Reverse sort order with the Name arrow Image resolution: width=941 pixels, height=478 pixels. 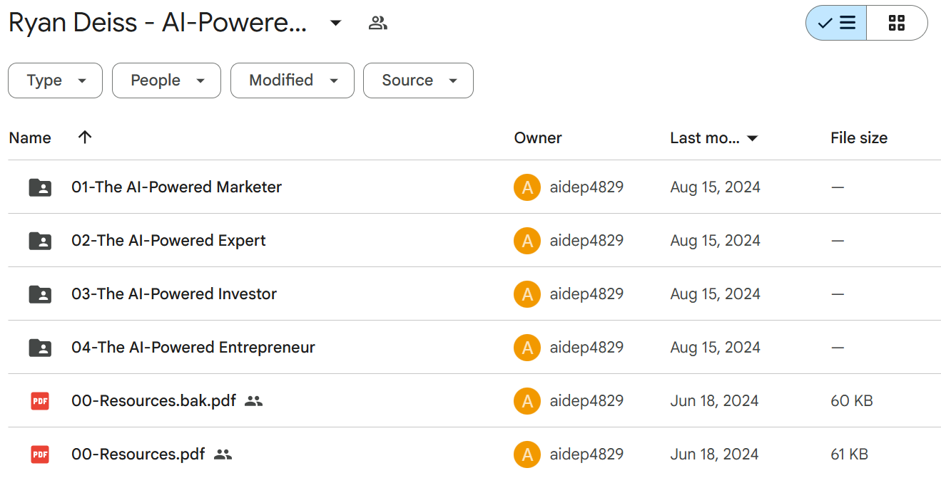coord(85,137)
